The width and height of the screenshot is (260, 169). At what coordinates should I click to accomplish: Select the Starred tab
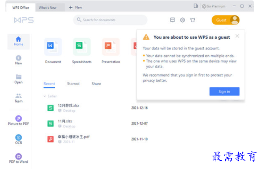pos(73,84)
